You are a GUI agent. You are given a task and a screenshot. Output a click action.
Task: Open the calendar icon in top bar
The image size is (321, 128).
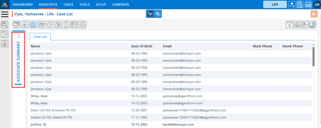pyautogui.click(x=308, y=4)
